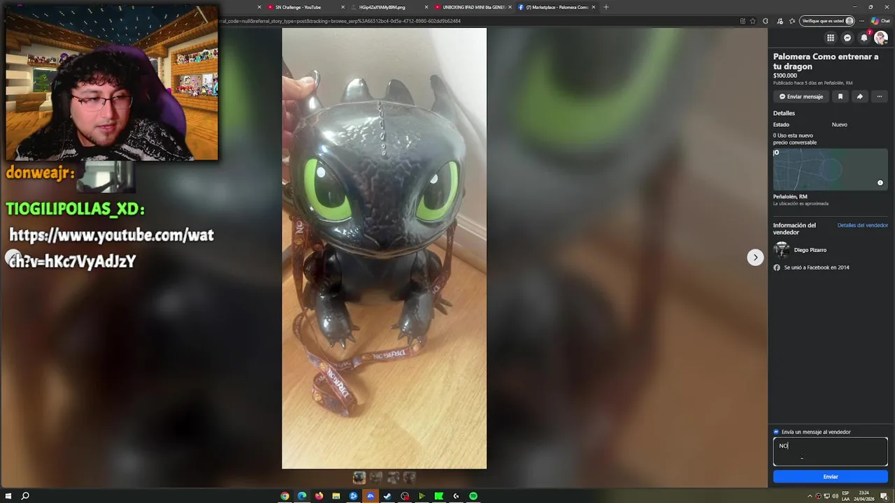Select the fourth photo thumbnail
The height and width of the screenshot is (503, 895).
point(410,477)
